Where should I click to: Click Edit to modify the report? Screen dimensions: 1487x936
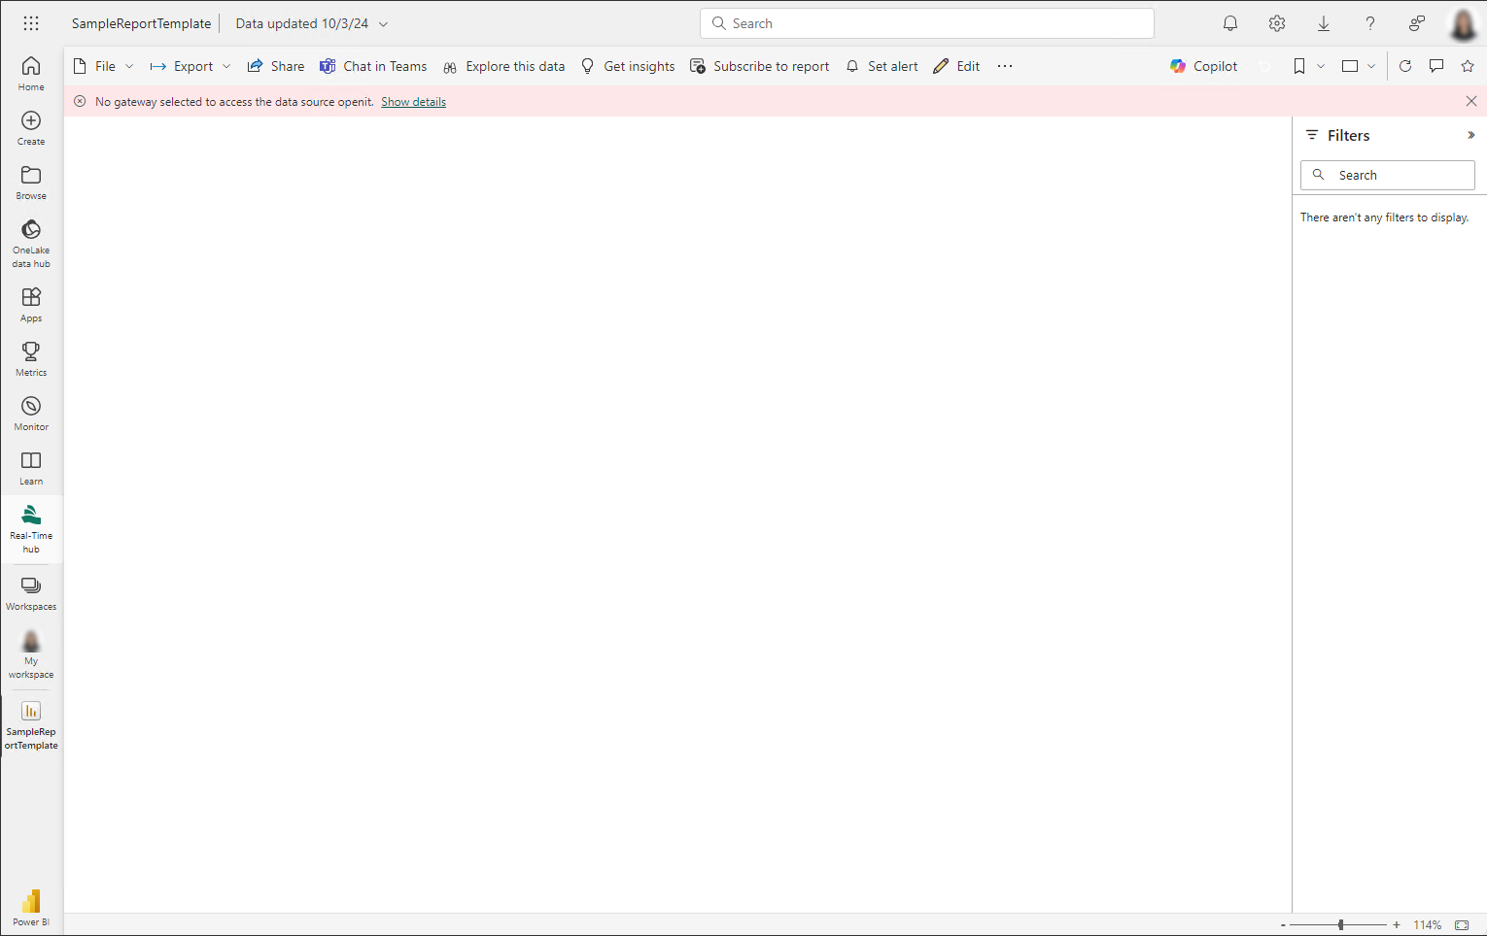click(x=956, y=66)
